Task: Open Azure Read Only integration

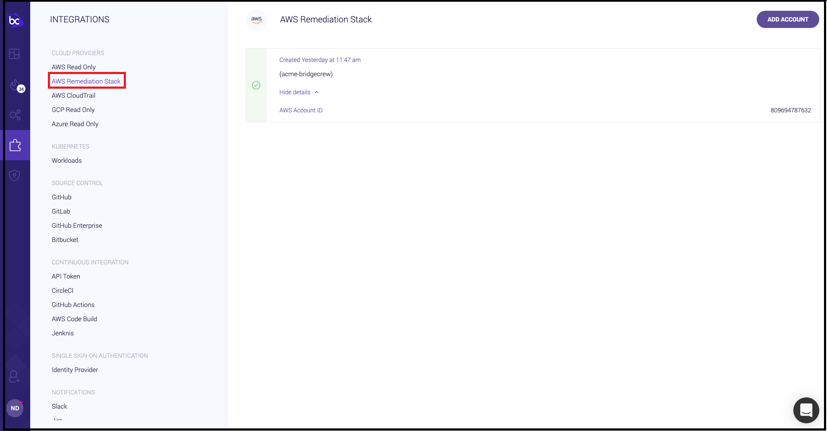Action: tap(75, 124)
